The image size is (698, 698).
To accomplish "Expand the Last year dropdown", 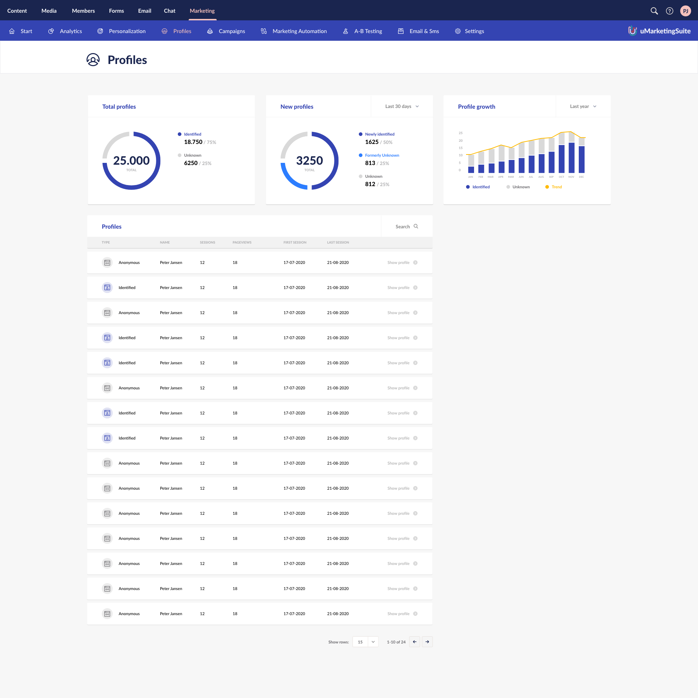I will (583, 107).
